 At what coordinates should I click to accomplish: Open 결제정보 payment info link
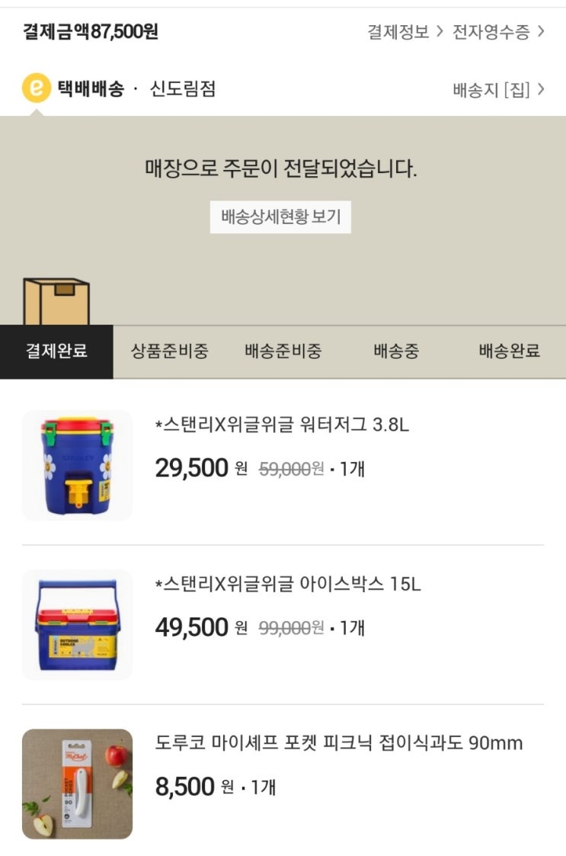click(398, 32)
